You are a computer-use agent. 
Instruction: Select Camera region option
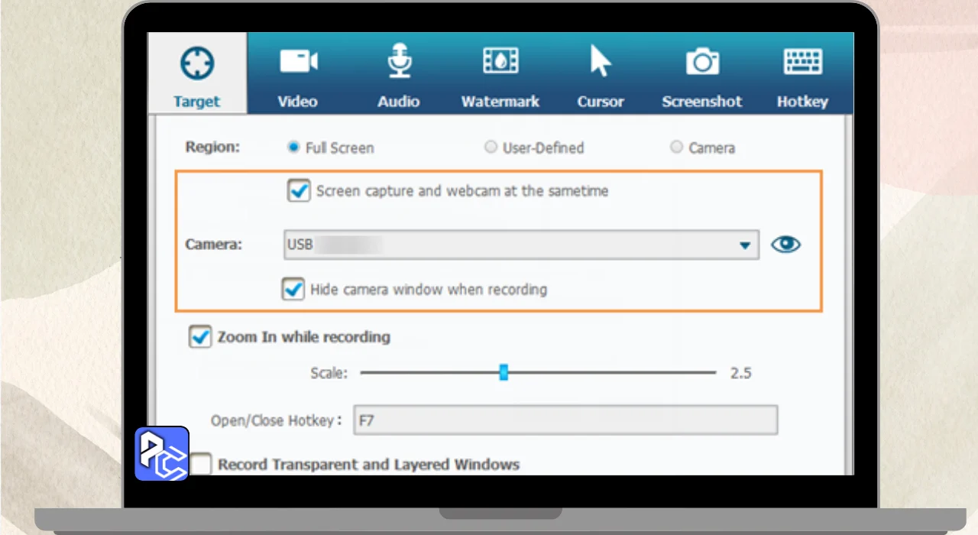(x=676, y=148)
